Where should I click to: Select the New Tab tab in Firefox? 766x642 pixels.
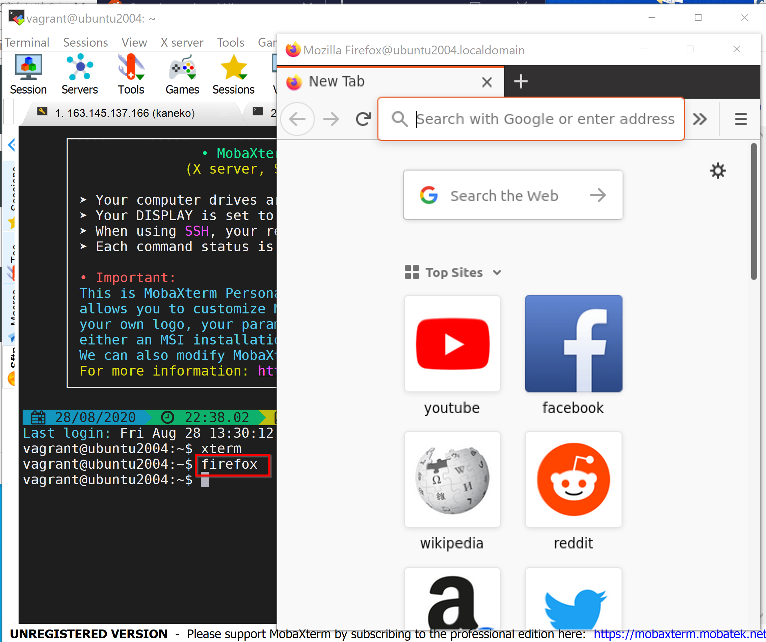390,82
